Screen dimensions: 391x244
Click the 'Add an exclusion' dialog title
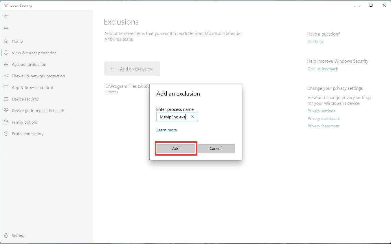(x=178, y=94)
